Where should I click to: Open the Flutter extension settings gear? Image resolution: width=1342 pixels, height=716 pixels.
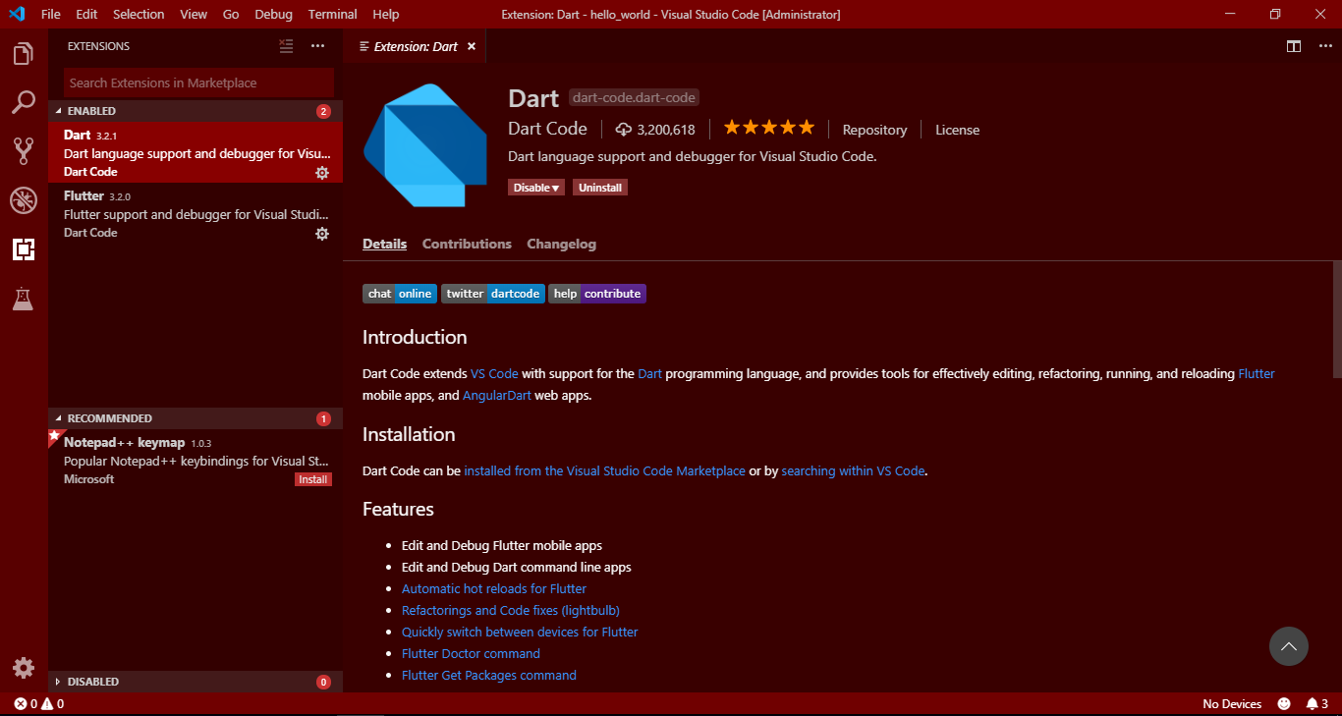coord(322,234)
